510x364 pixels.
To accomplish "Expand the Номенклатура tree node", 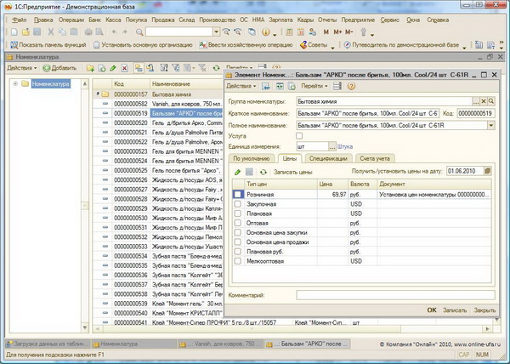I will click(15, 84).
